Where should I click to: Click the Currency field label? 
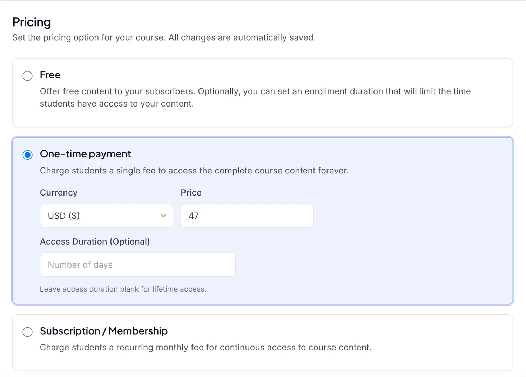59,193
